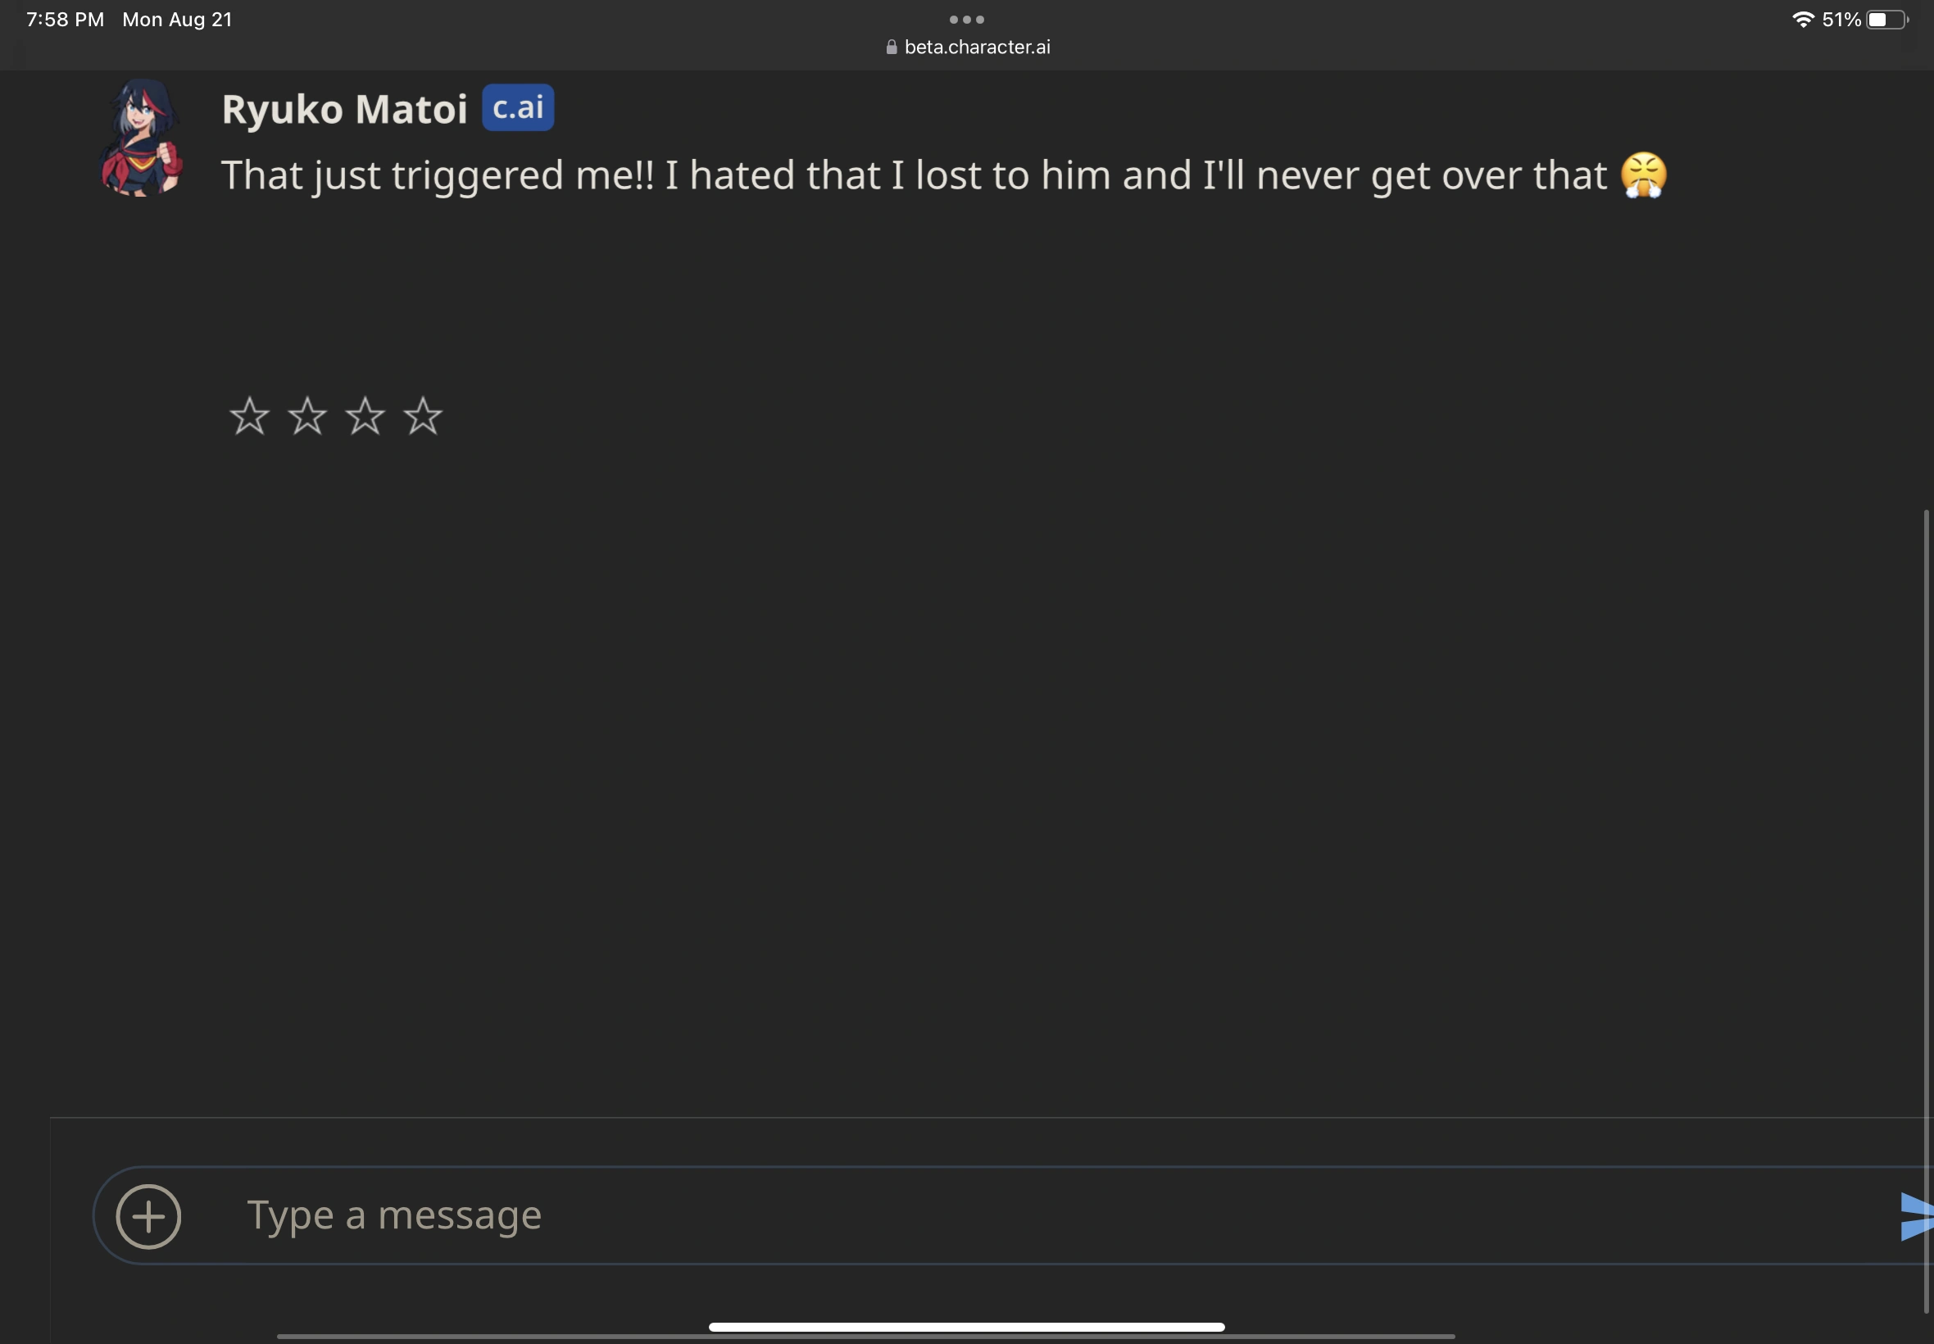
Task: Tap the white home indicator bar
Action: [966, 1327]
